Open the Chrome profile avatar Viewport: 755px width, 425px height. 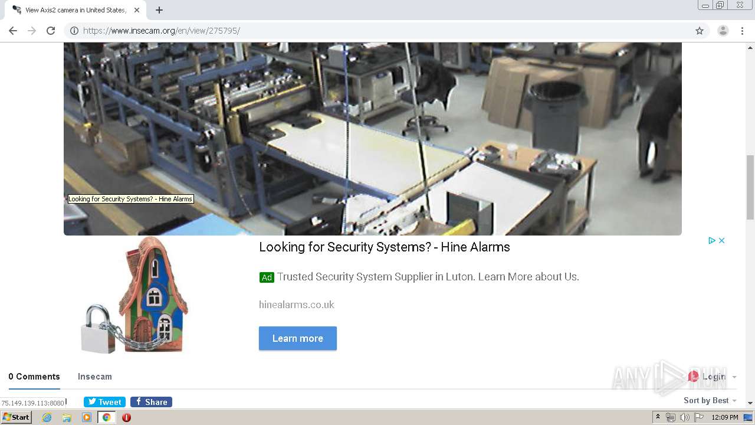coord(723,31)
